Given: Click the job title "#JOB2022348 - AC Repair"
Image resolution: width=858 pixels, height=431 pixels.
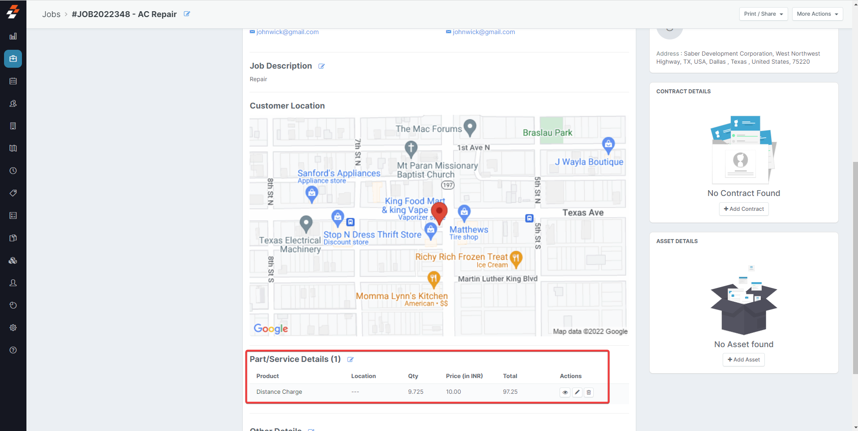Looking at the screenshot, I should [x=124, y=14].
